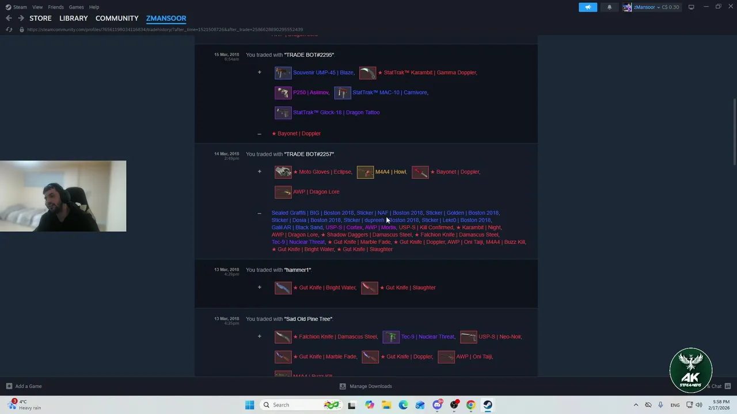Click the AWP Dragon Lore item icon
This screenshot has height=414, width=737.
(x=283, y=191)
